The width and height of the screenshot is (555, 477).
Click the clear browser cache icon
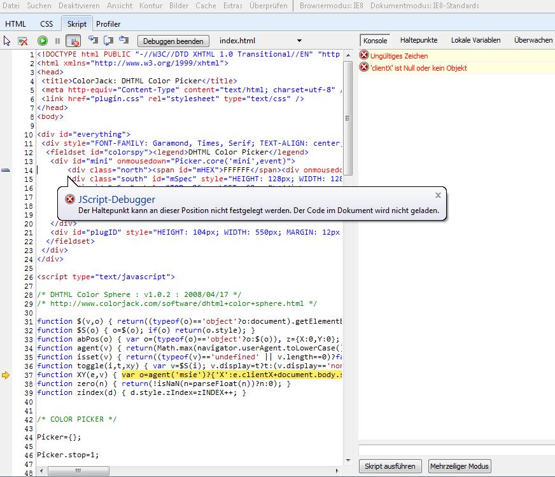pyautogui.click(x=23, y=41)
